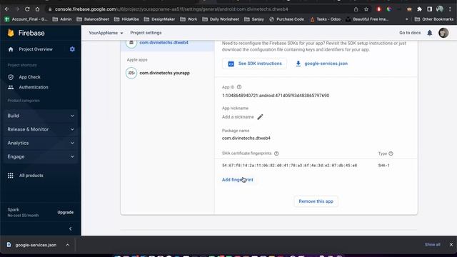The image size is (457, 257).
Task: Click google-services.json file icon in downloads bar
Action: pyautogui.click(x=9, y=245)
